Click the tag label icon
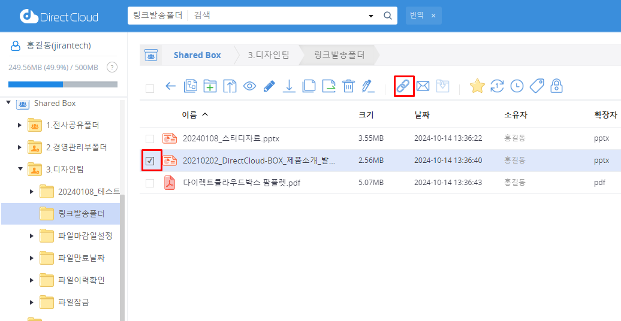The image size is (621, 321). point(536,86)
